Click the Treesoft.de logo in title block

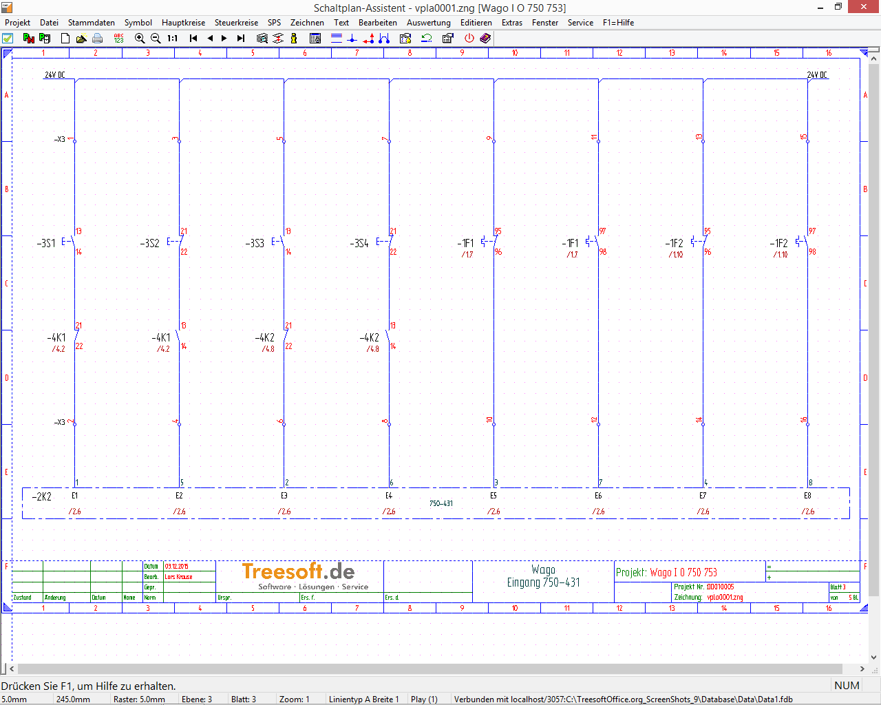[299, 576]
